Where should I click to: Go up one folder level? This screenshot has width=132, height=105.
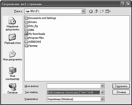96,11
